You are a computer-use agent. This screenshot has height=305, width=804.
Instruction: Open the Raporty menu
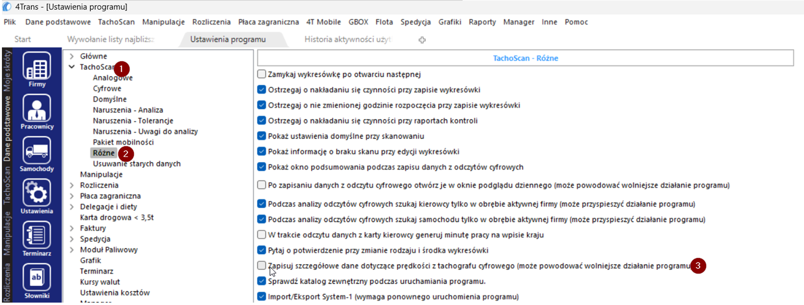tap(482, 22)
